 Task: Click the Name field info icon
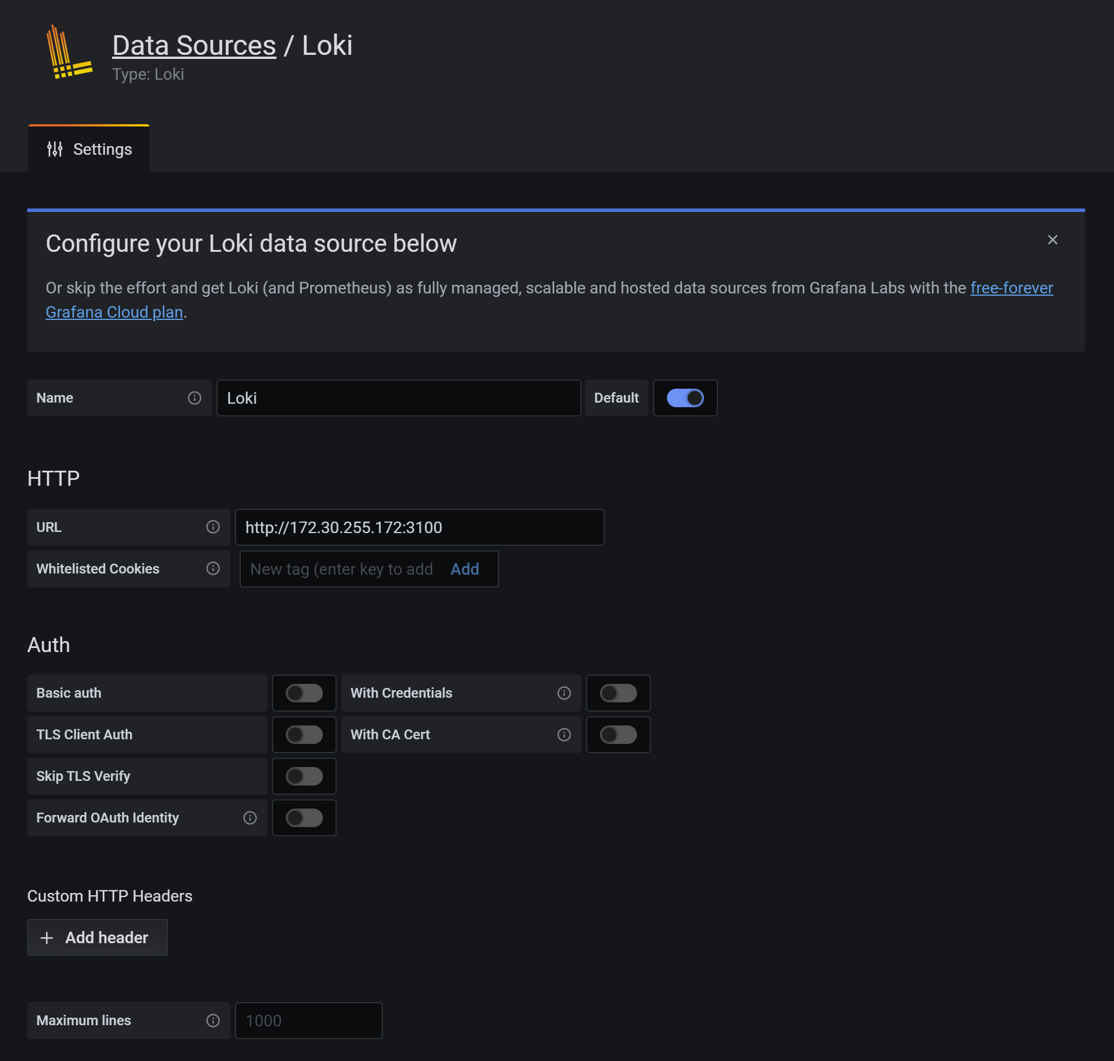pyautogui.click(x=195, y=398)
